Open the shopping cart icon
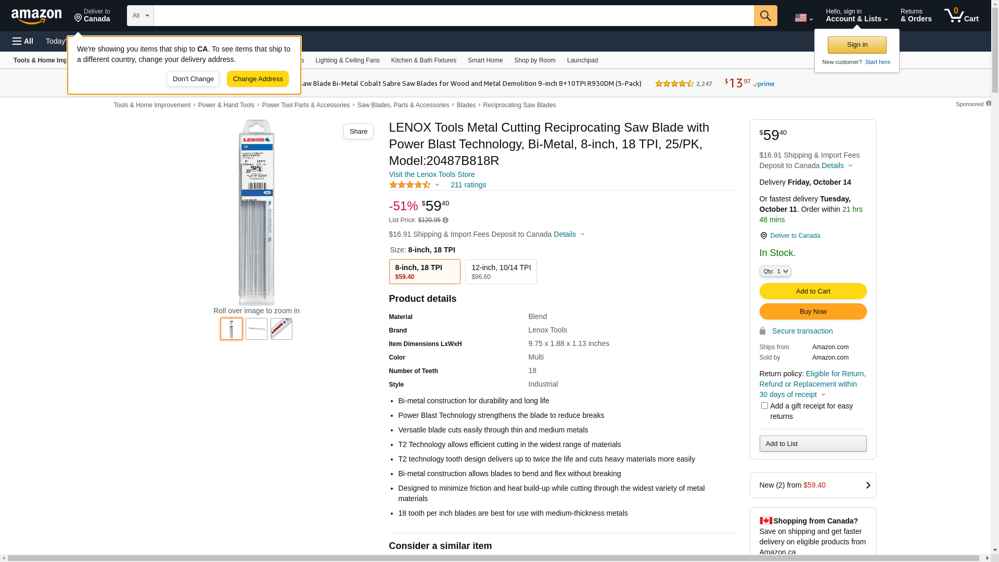The height and width of the screenshot is (562, 999). (962, 15)
